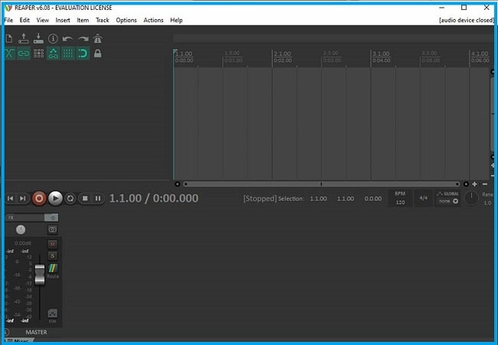The width and height of the screenshot is (498, 345).
Task: Open the 4/4 time signature selector
Action: [x=423, y=198]
